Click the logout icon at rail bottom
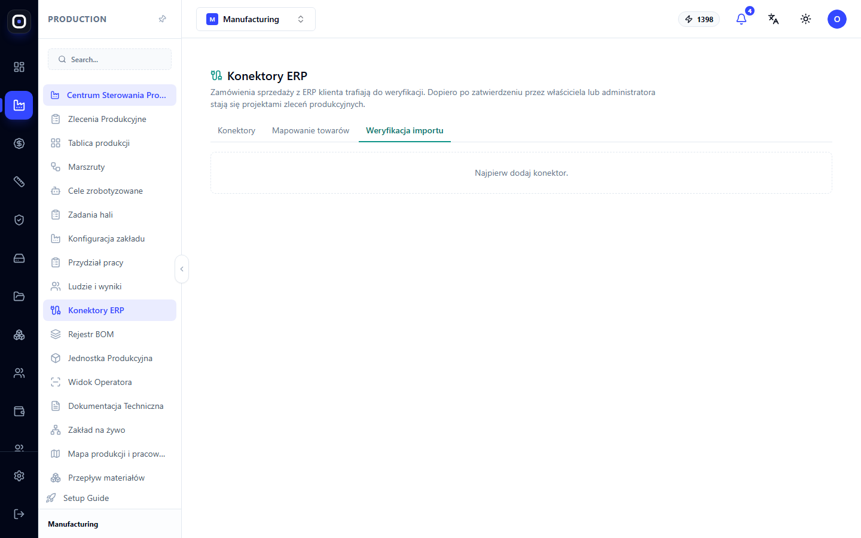Image resolution: width=861 pixels, height=538 pixels. point(19,514)
